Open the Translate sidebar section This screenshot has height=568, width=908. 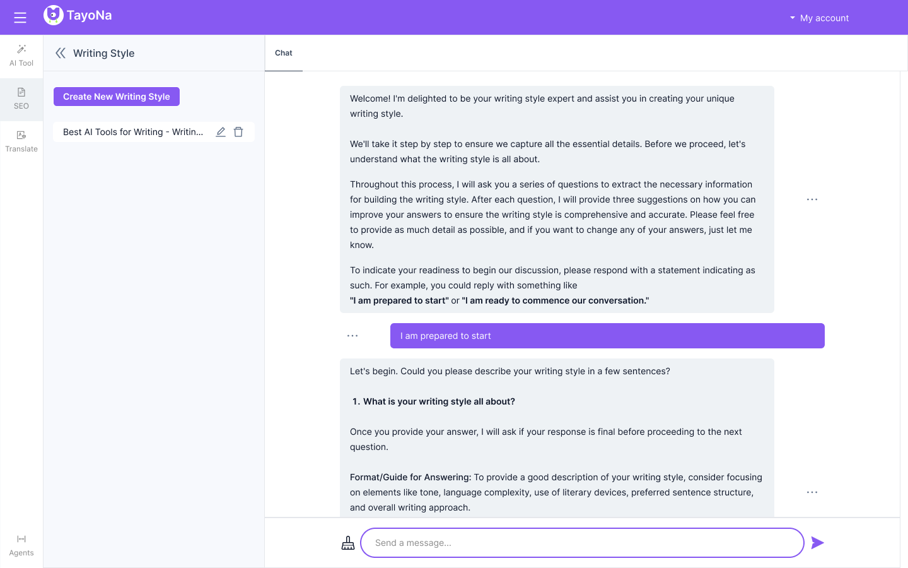pos(21,141)
